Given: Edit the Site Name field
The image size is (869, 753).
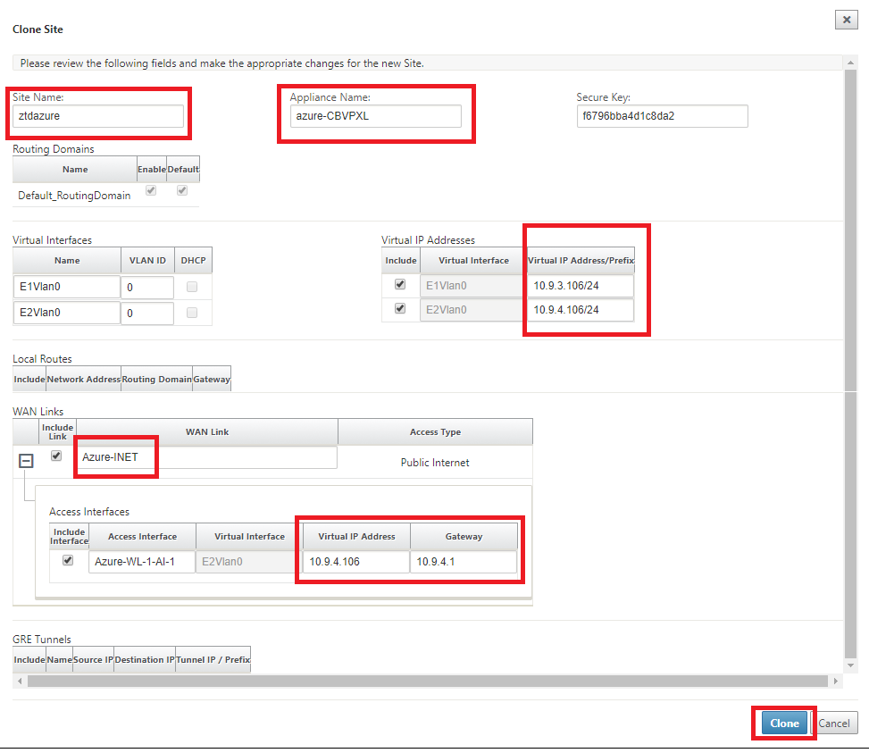Looking at the screenshot, I should point(98,116).
